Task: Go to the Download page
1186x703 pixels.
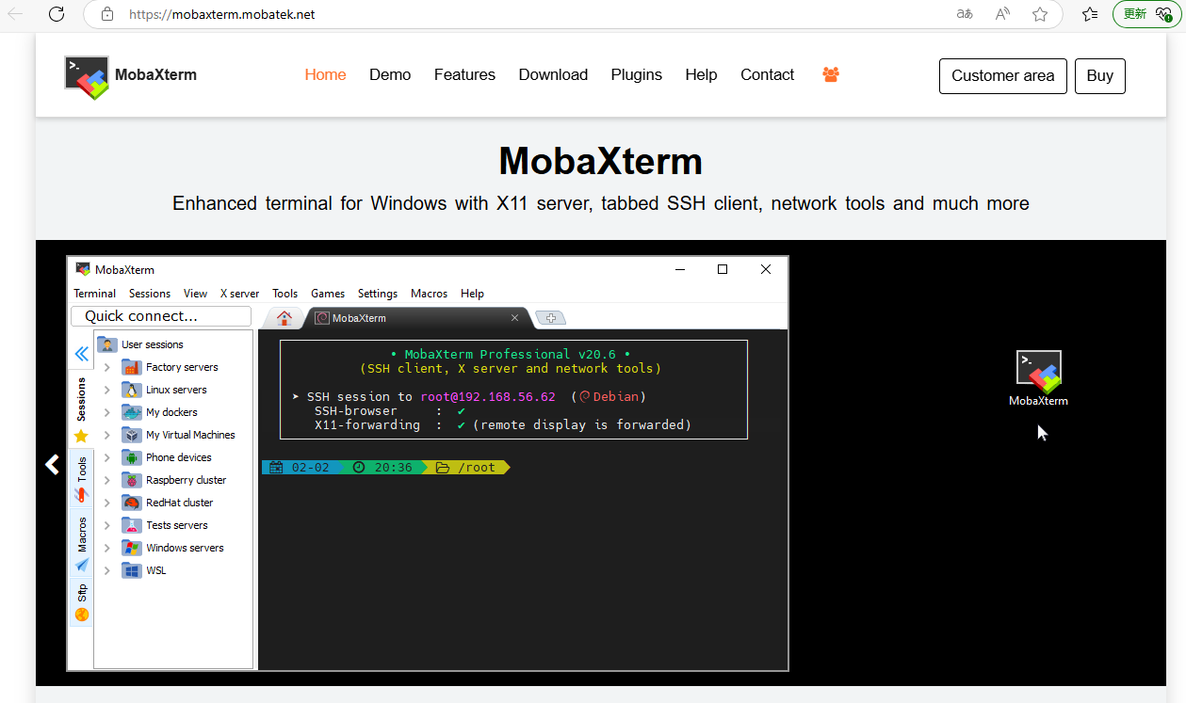Action: pos(553,75)
